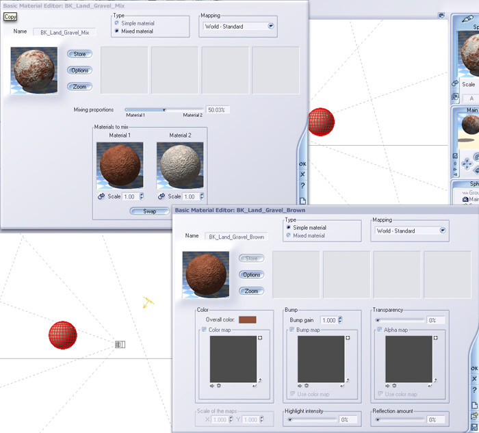Toggle Use color map under Bump map

click(x=293, y=394)
